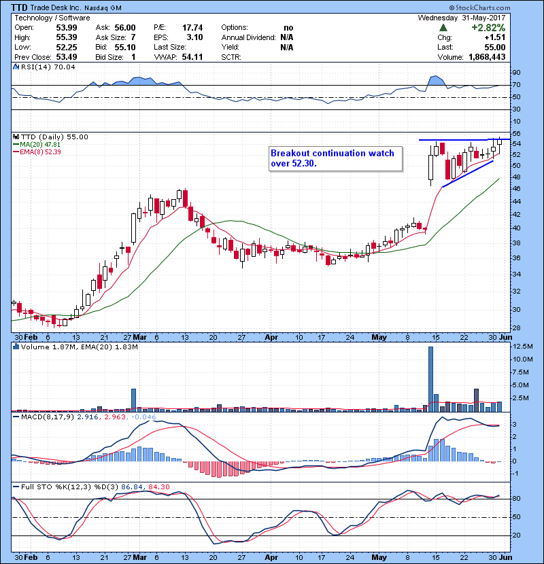The width and height of the screenshot is (544, 564).
Task: Click the RSI(14) legend marker
Action: (x=16, y=67)
